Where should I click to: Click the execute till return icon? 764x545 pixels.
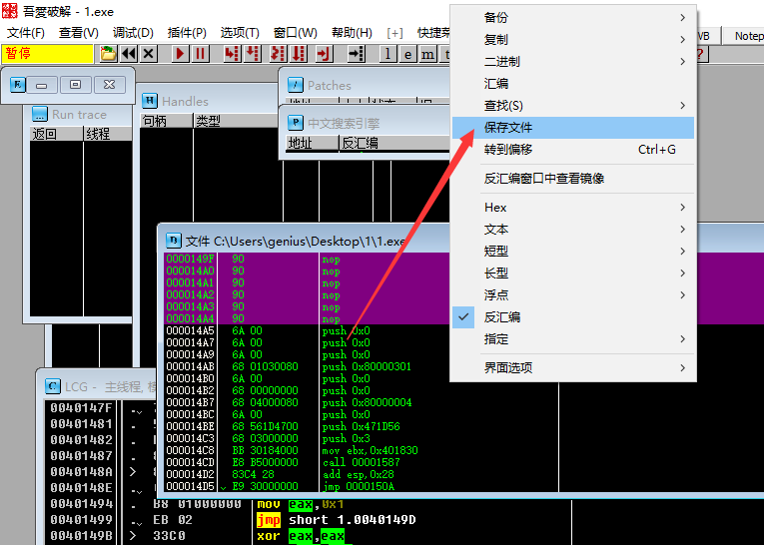pyautogui.click(x=324, y=54)
